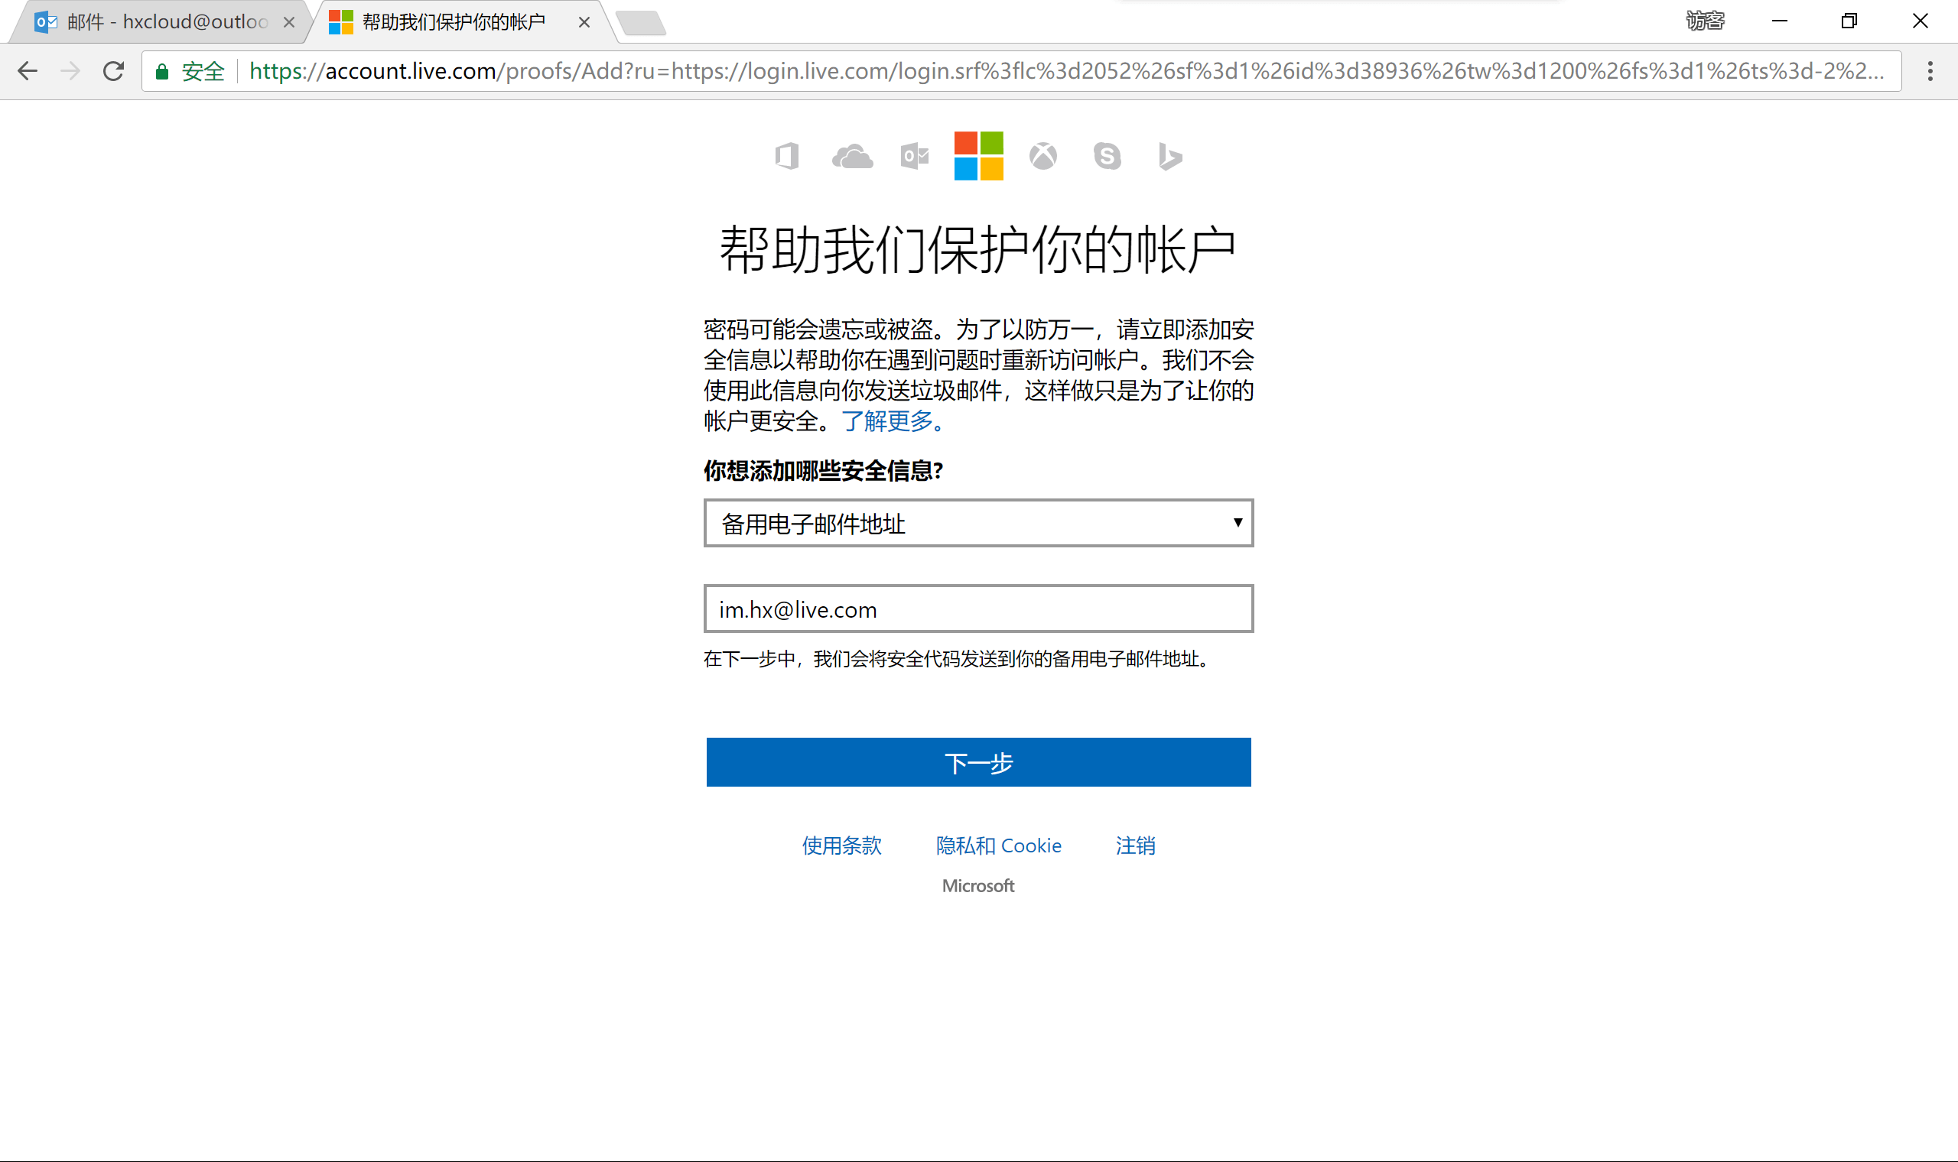Image resolution: width=1958 pixels, height=1162 pixels.
Task: Close the mail tab
Action: (289, 23)
